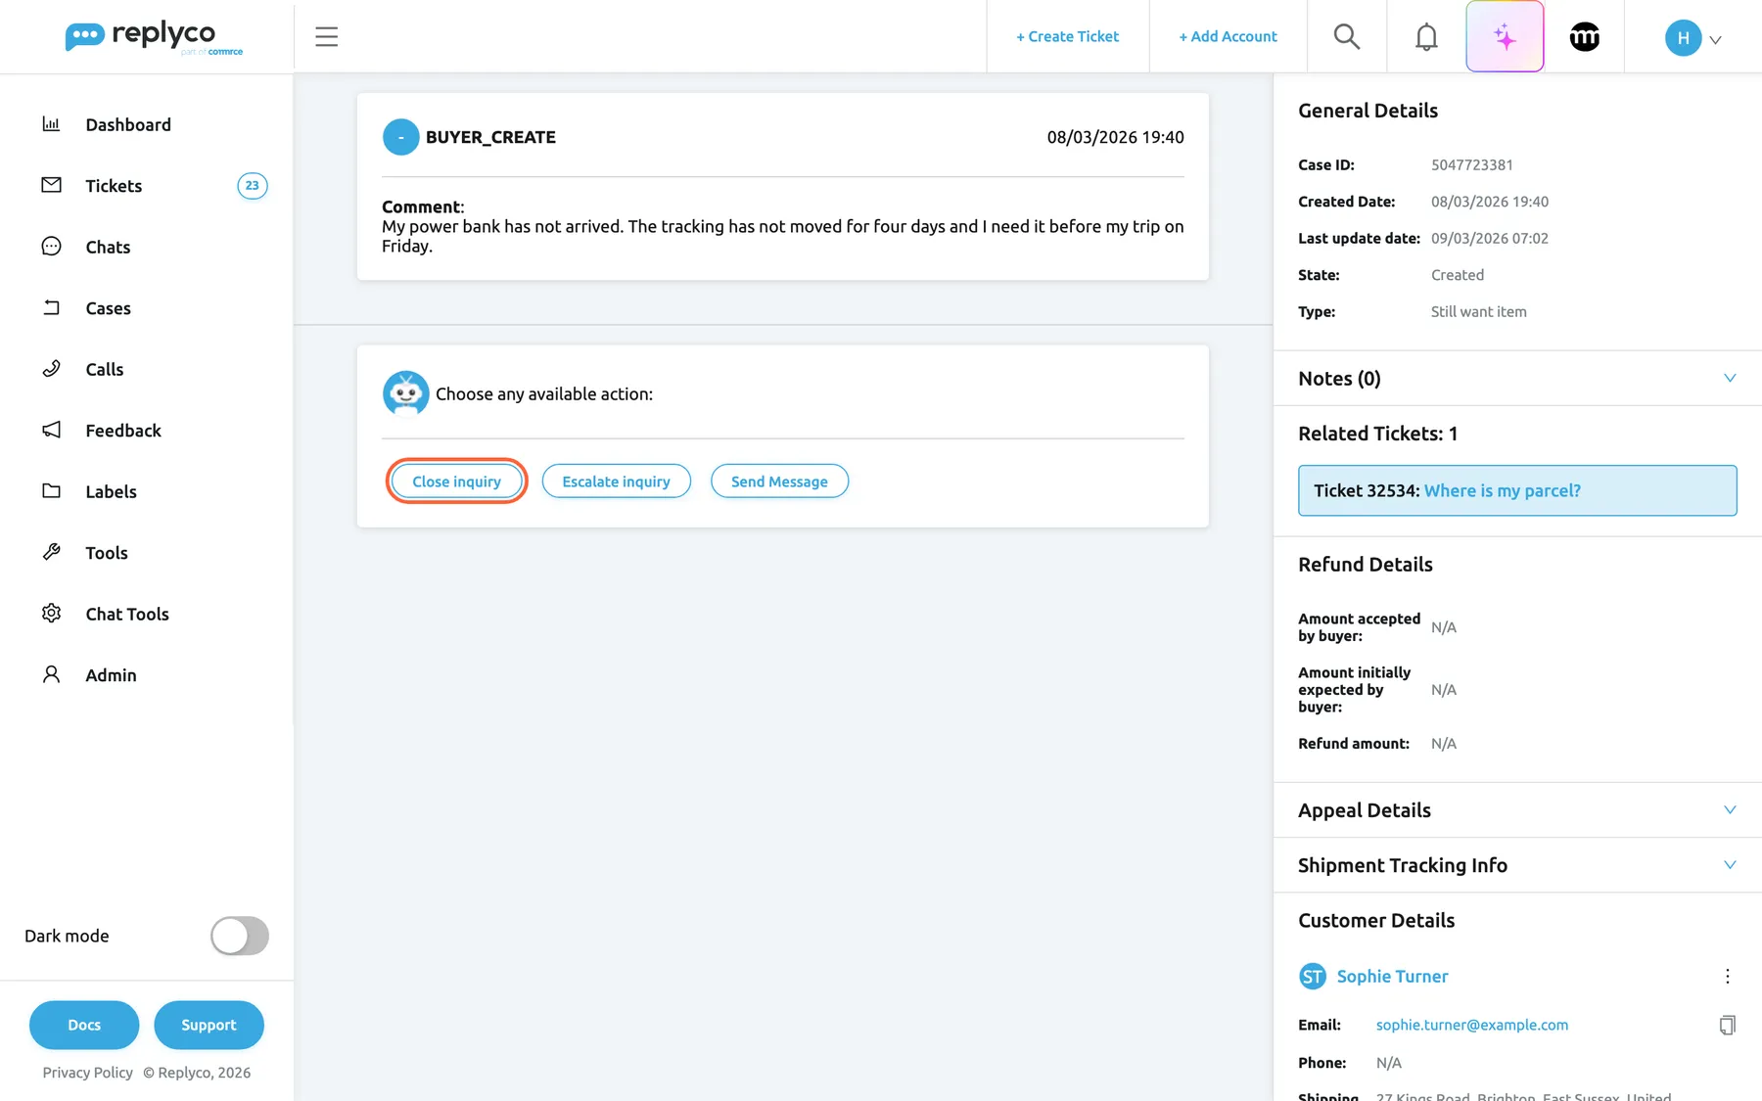Viewport: 1762px width, 1101px height.
Task: Click the H user avatar
Action: coord(1683,38)
